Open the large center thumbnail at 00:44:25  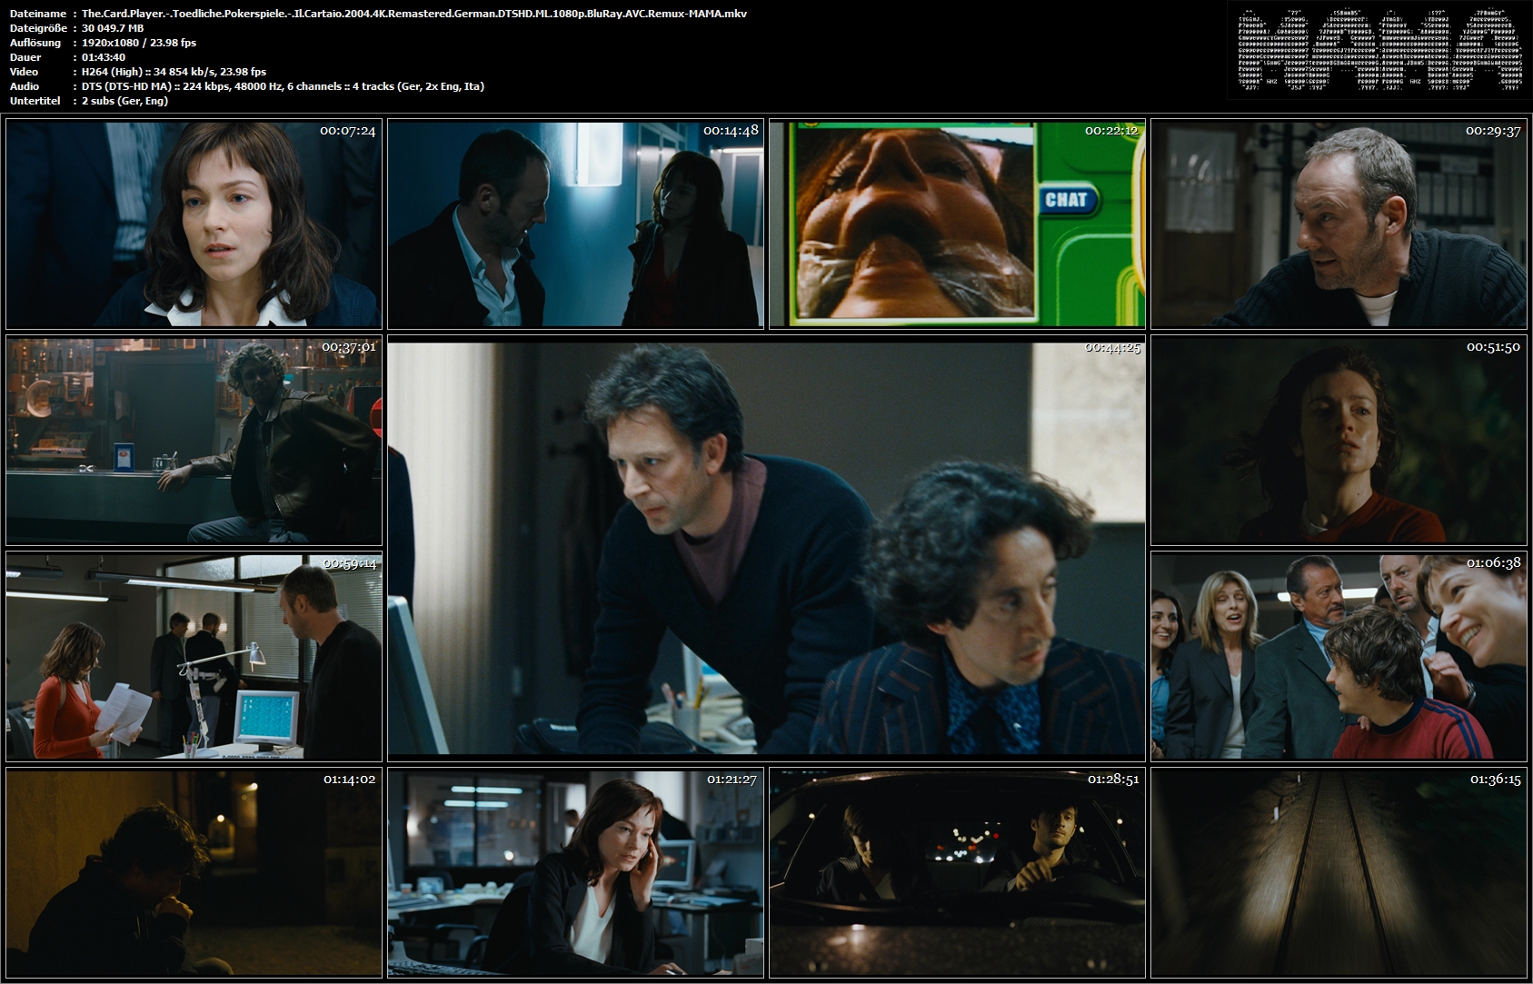pyautogui.click(x=766, y=549)
